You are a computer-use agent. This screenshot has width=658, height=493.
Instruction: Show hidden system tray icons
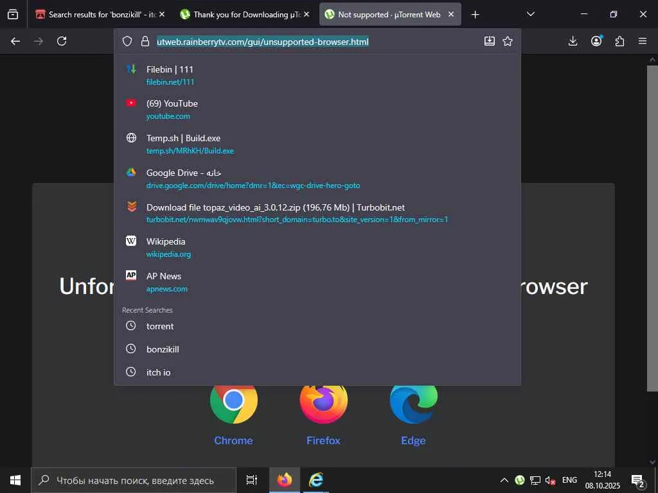pyautogui.click(x=504, y=480)
